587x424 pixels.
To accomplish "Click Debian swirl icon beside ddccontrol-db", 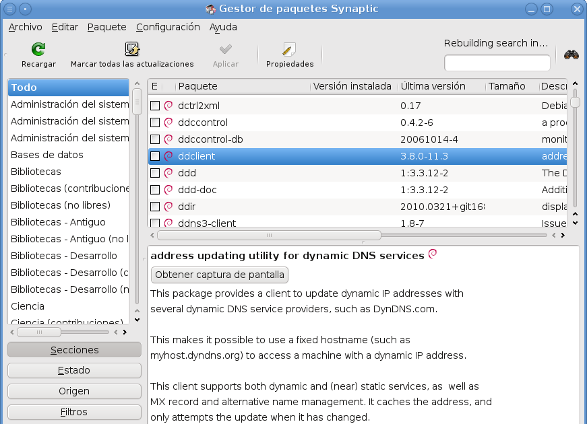I will point(168,139).
